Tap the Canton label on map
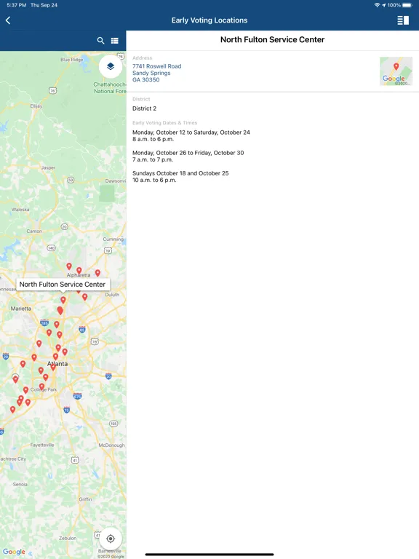The height and width of the screenshot is (559, 419). tap(34, 231)
